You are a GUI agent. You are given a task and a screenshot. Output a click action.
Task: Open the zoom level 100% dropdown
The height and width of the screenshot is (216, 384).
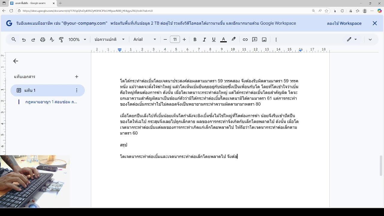[77, 39]
